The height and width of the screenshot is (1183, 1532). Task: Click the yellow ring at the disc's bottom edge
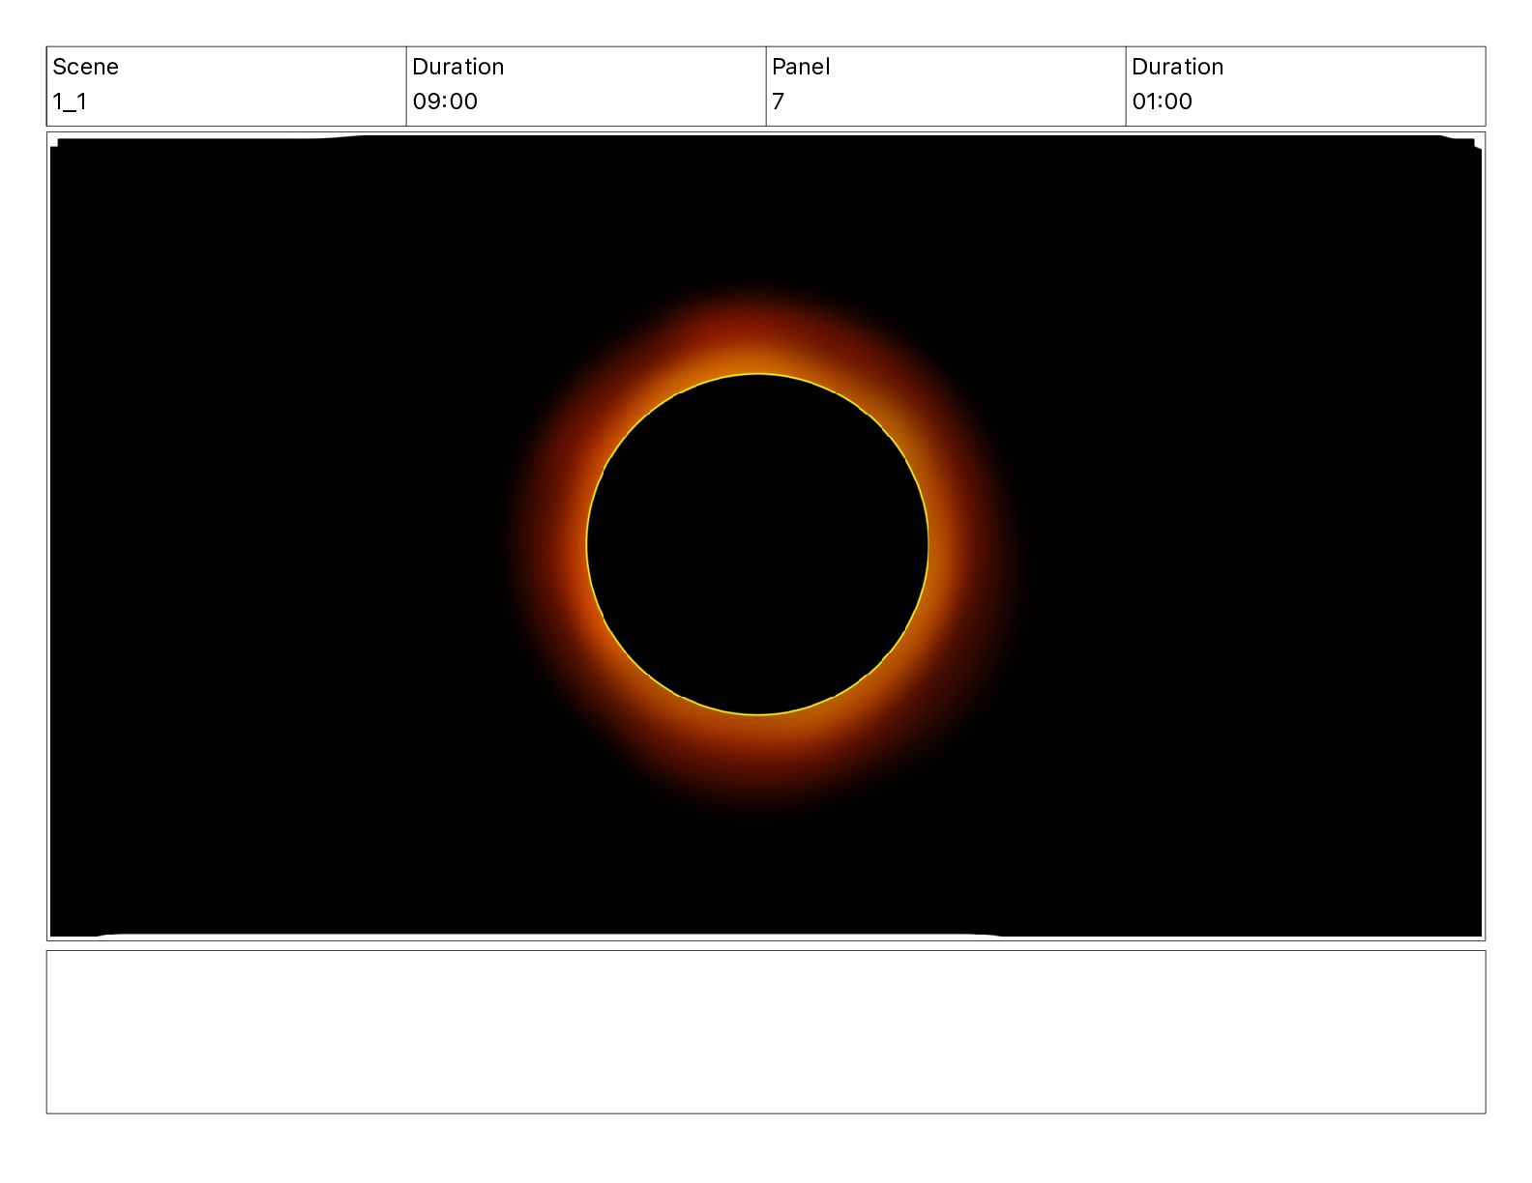pos(757,714)
